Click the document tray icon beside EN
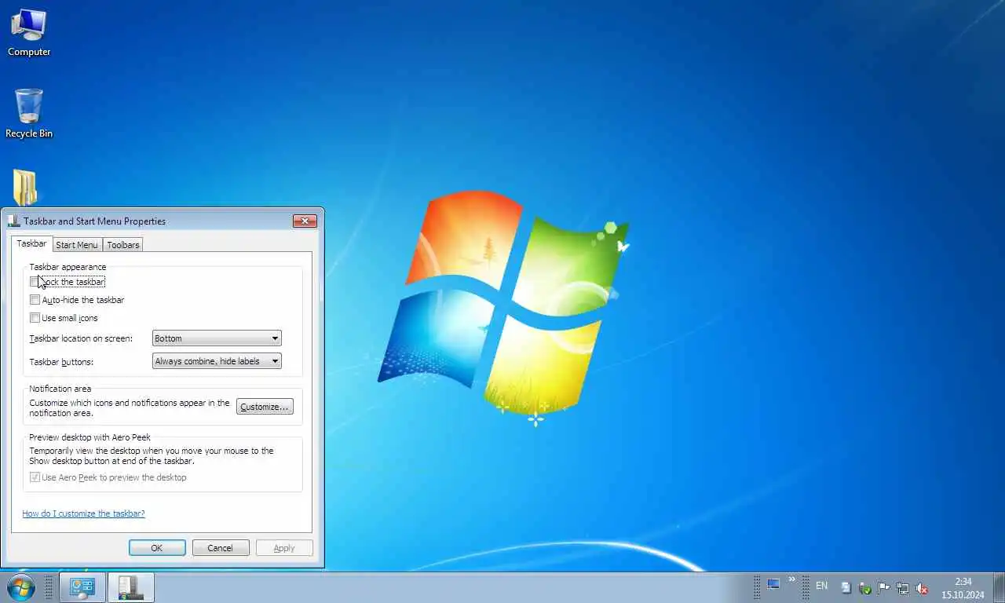The width and height of the screenshot is (1005, 603). (x=846, y=587)
